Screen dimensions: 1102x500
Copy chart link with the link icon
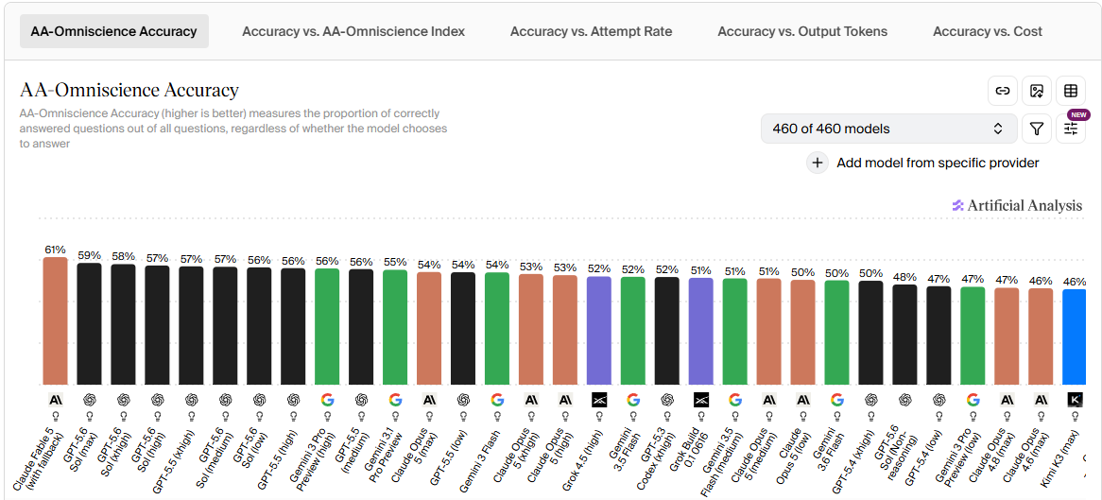1003,91
